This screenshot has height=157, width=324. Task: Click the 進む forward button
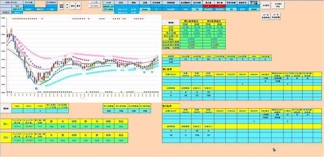pos(73,6)
